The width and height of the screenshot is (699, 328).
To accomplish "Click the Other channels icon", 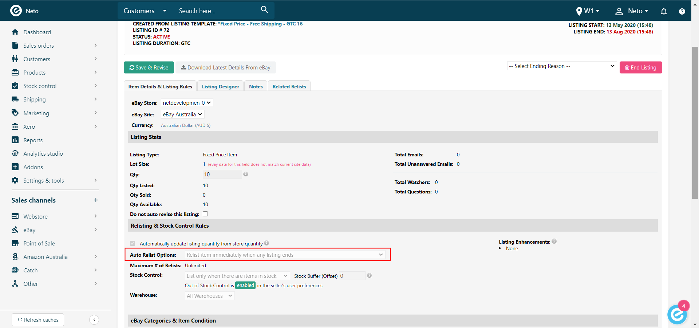I will (x=15, y=284).
